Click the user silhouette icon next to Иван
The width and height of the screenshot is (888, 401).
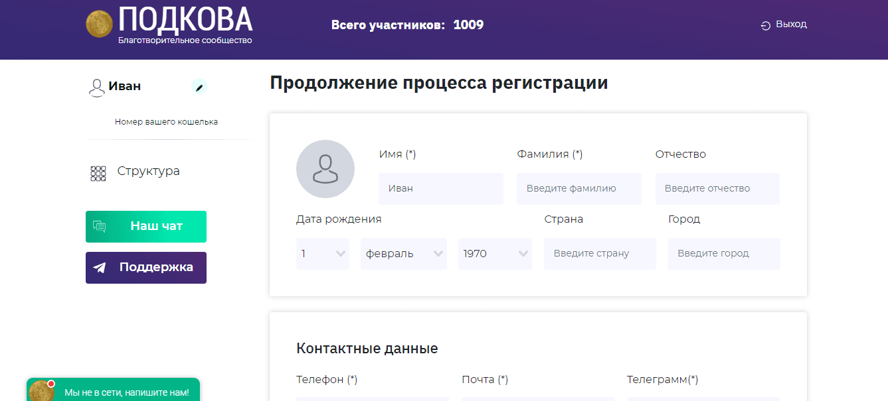97,87
